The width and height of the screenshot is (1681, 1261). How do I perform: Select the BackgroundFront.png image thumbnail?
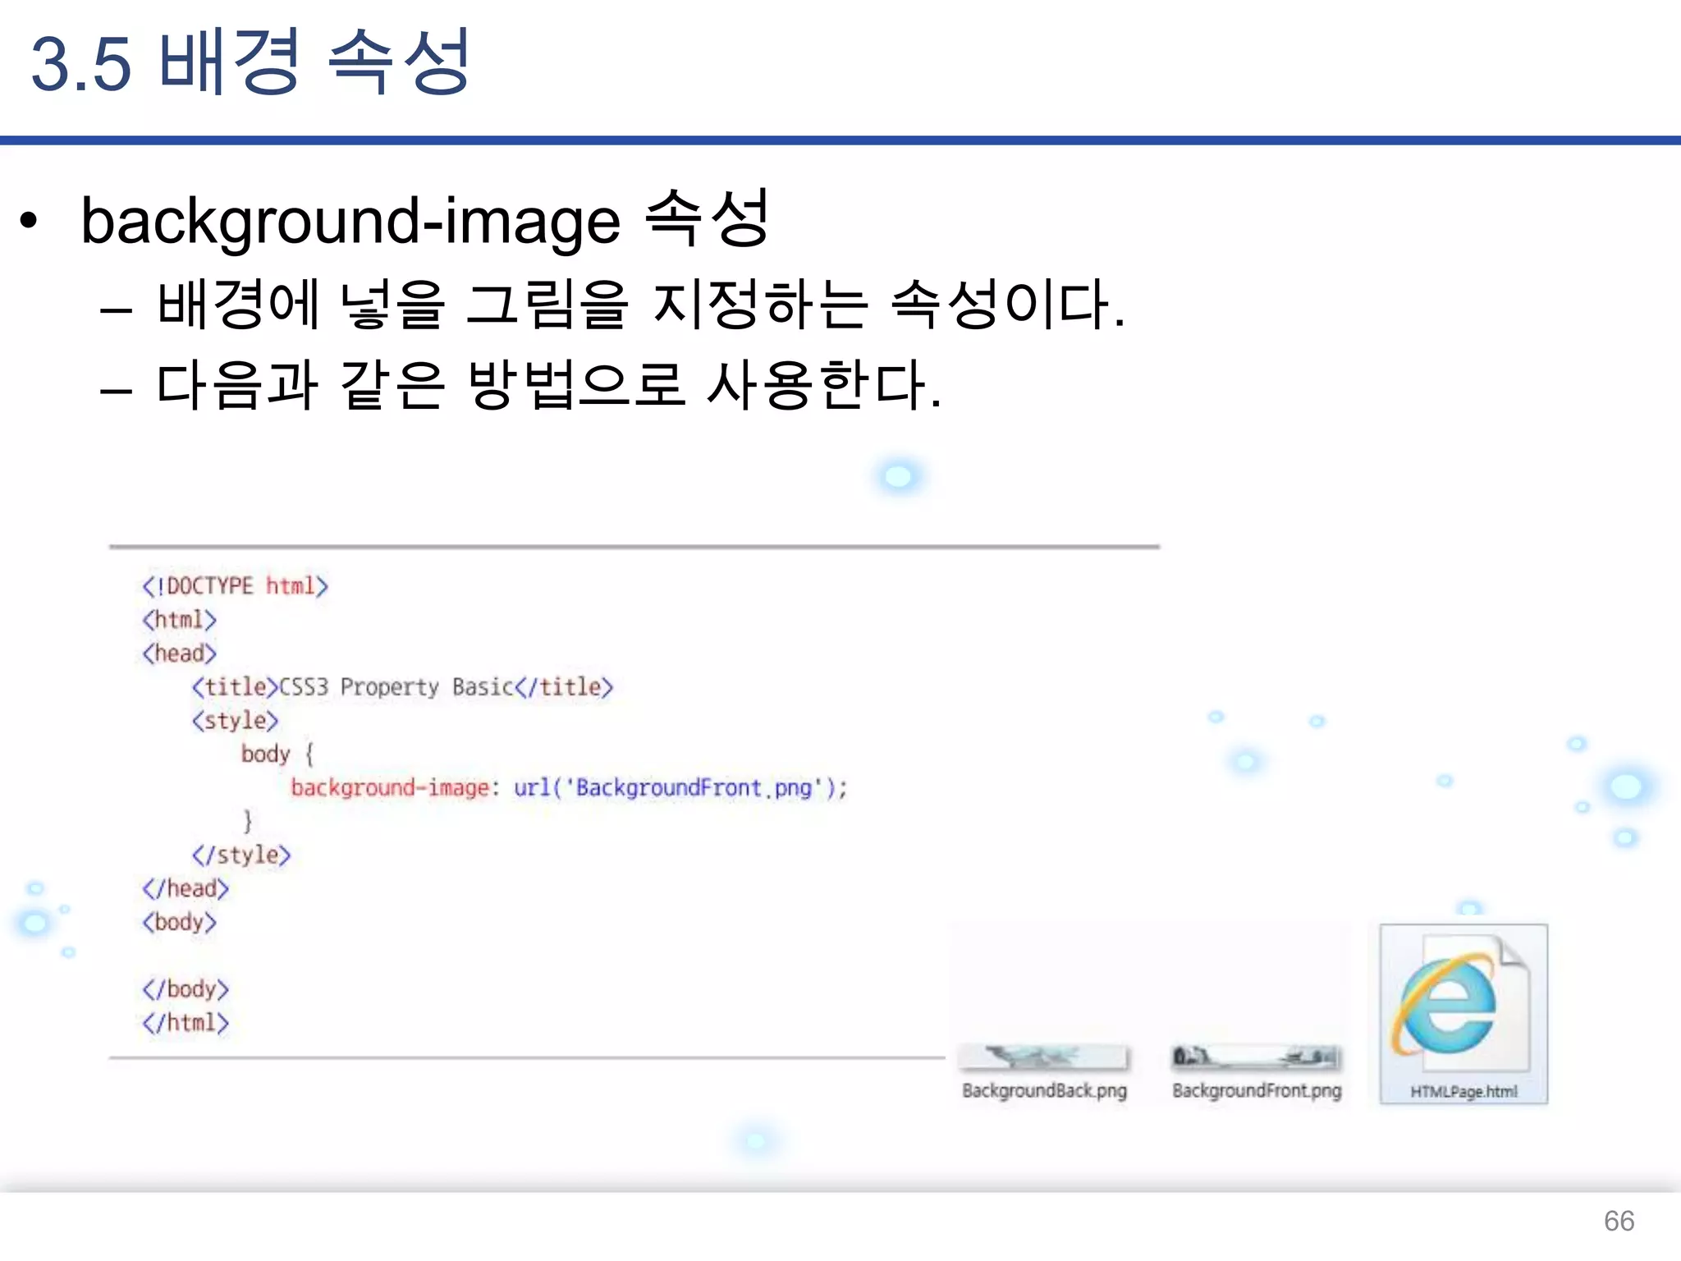(x=1257, y=1057)
